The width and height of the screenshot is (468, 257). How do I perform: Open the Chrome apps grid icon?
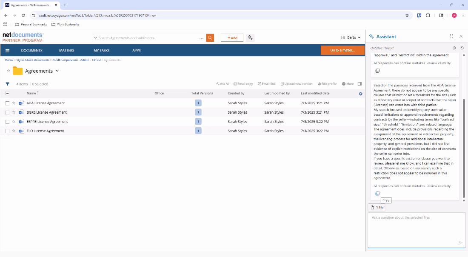click(6, 25)
